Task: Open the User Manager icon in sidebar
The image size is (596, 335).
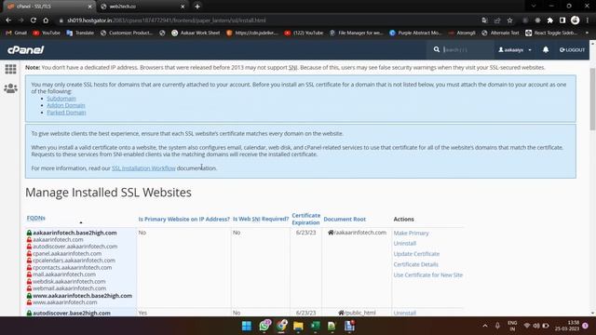Action: pos(10,88)
